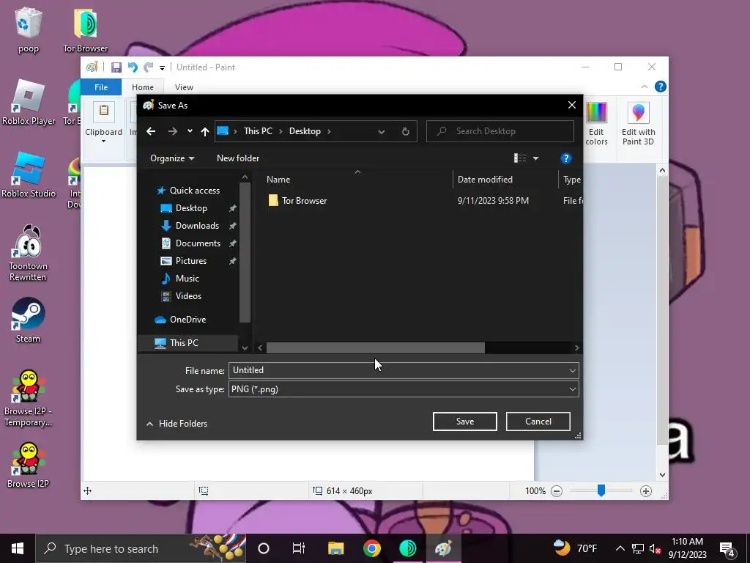The image size is (750, 563).
Task: Click the Save icon in Paint's quick access toolbar
Action: tap(116, 67)
